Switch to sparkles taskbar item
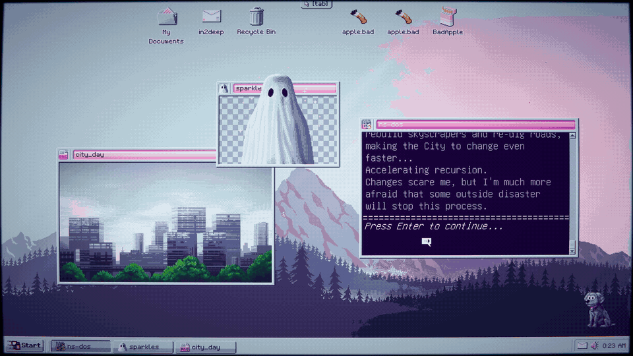Viewport: 633px width, 356px height. (x=144, y=347)
